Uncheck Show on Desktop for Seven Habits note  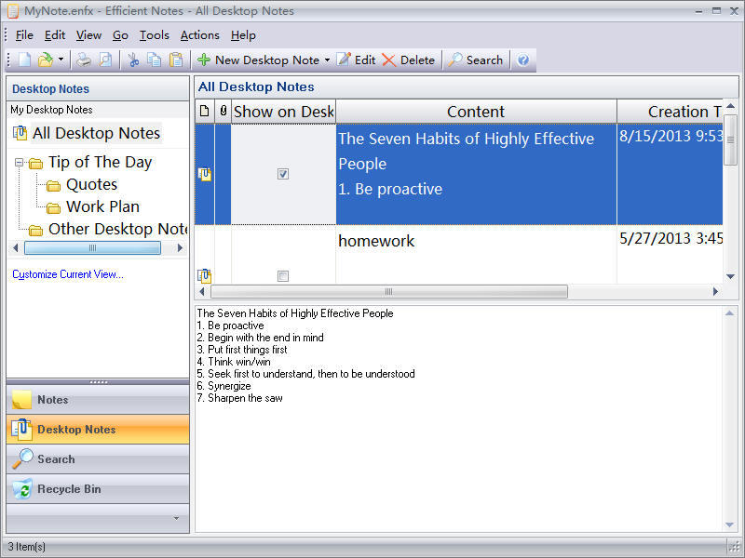(x=283, y=174)
